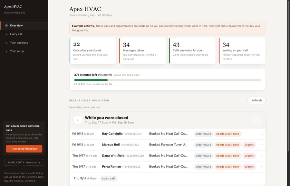Click urgent tag on Dana Whitfield row

tap(249, 156)
